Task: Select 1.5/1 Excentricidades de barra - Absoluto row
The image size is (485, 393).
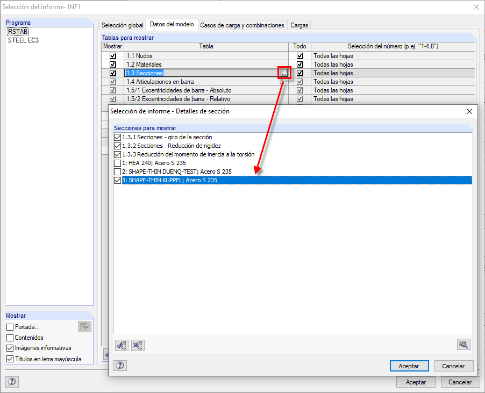Action: [206, 90]
